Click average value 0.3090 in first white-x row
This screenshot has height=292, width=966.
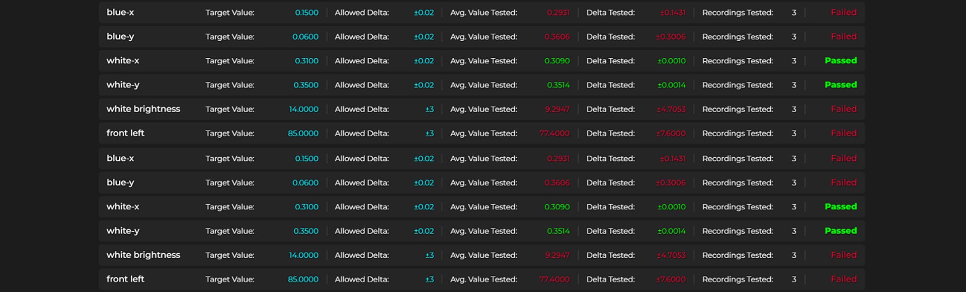(x=557, y=61)
